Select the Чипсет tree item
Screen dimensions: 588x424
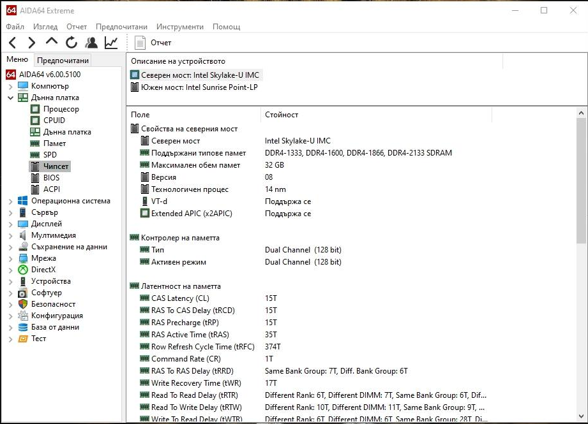point(50,166)
